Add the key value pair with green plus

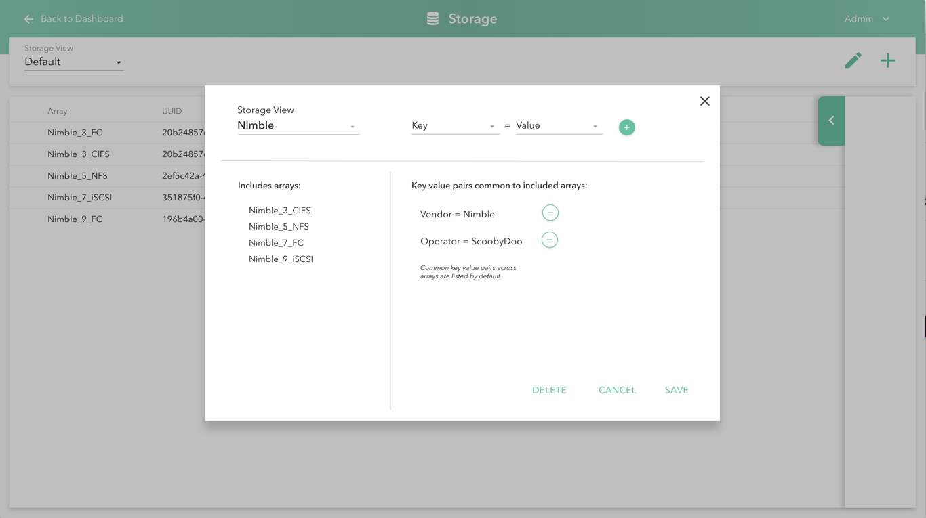click(x=627, y=127)
